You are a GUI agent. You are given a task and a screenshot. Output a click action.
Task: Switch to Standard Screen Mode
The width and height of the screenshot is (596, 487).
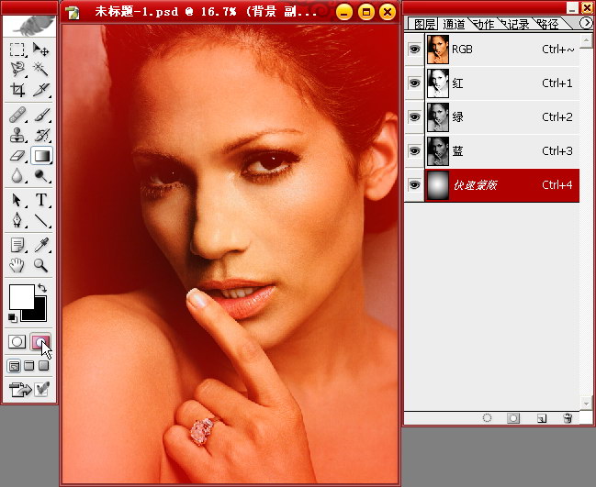[x=14, y=366]
